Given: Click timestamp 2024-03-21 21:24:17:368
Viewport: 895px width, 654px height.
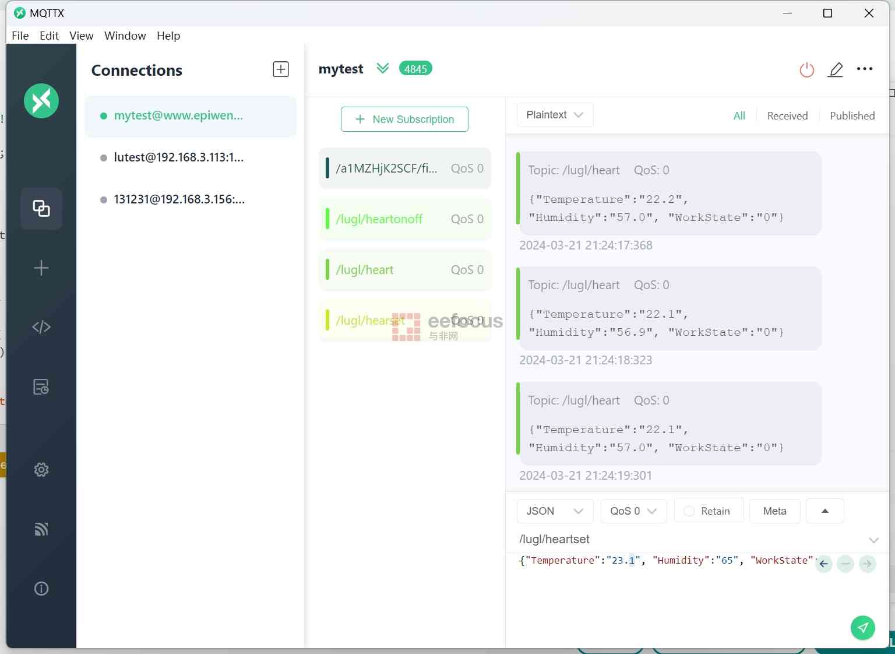Looking at the screenshot, I should coord(586,245).
